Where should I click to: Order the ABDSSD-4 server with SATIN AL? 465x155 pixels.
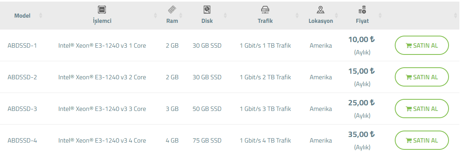[x=422, y=140]
